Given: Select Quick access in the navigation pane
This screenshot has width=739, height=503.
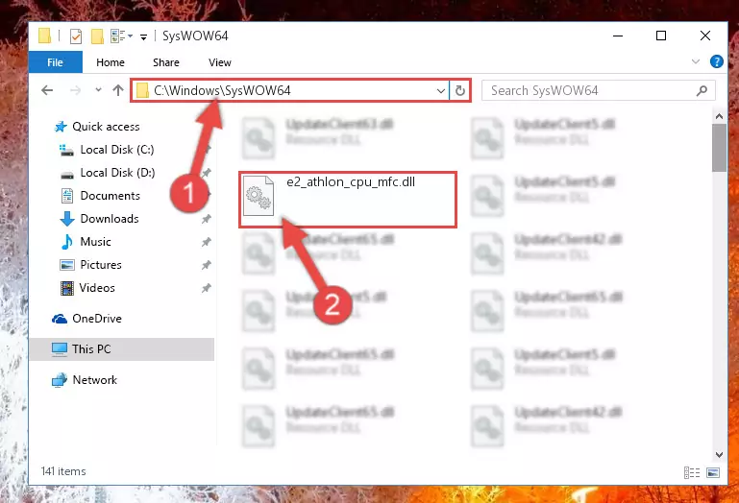Looking at the screenshot, I should click(106, 127).
